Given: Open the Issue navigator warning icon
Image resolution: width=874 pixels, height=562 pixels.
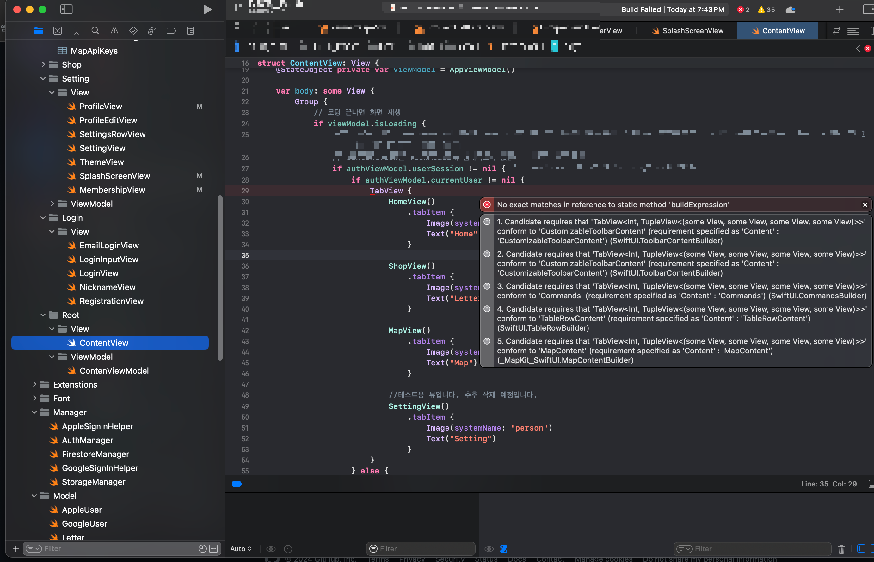Looking at the screenshot, I should (x=114, y=31).
